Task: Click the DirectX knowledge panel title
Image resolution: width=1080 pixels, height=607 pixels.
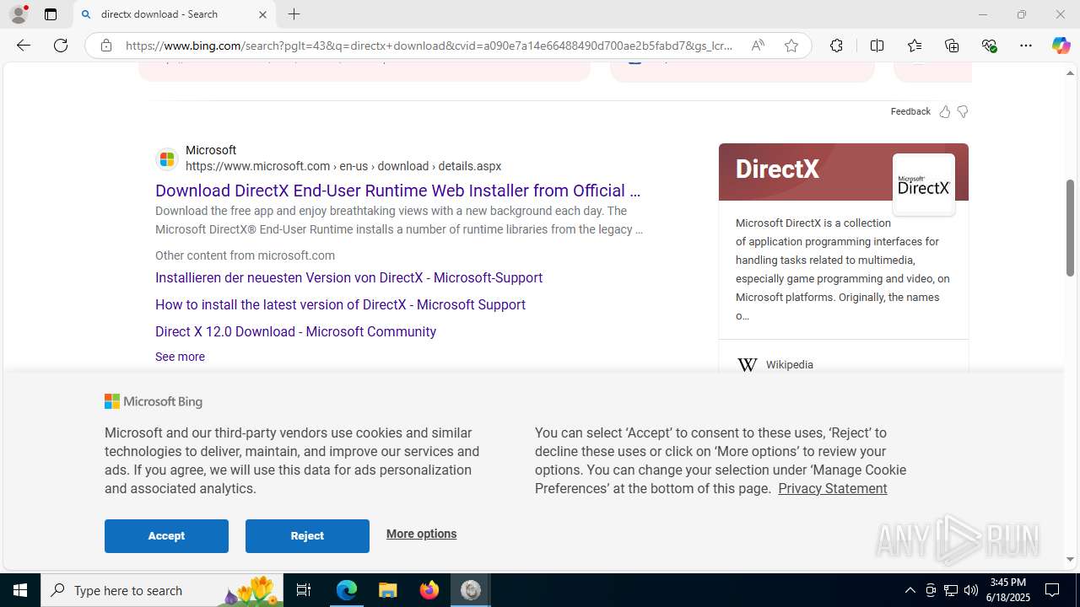Action: click(777, 169)
